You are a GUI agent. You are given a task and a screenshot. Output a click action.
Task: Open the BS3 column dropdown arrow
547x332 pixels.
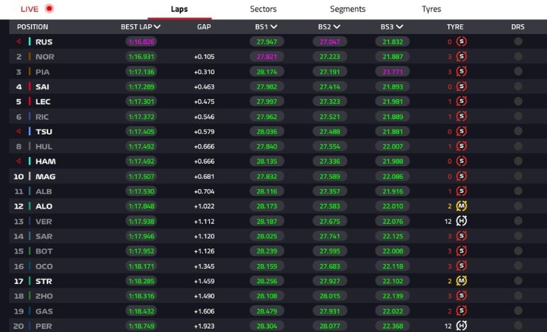click(x=398, y=27)
